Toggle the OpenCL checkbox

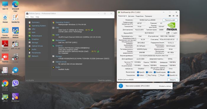[x=138, y=72]
